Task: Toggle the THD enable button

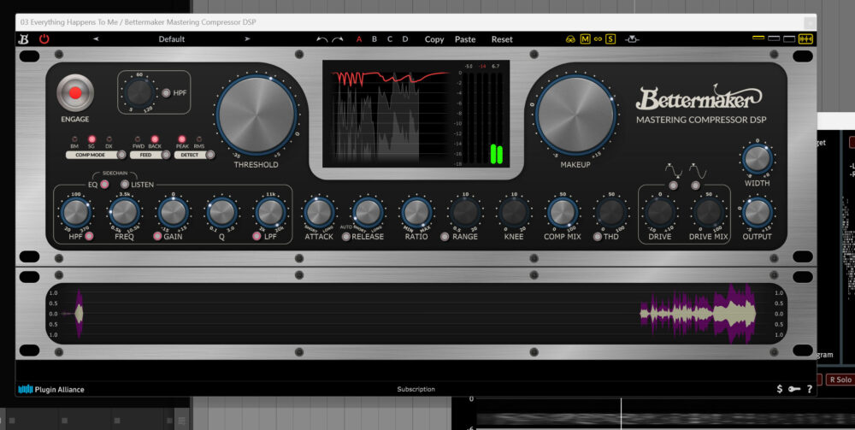Action: (597, 236)
